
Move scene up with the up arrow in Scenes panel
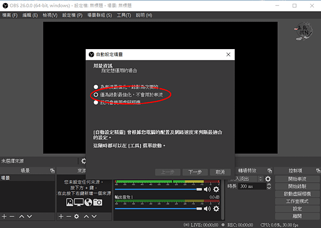[x=22, y=216]
